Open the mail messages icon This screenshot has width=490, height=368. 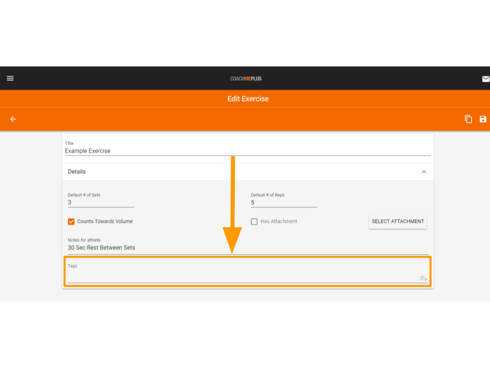point(485,79)
